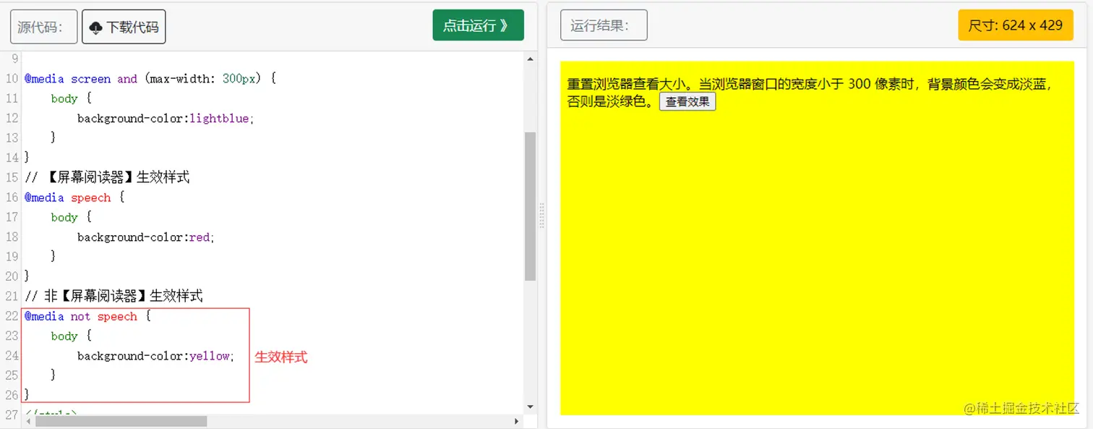
Task: Click line number 16 in the gutter
Action: click(x=12, y=197)
